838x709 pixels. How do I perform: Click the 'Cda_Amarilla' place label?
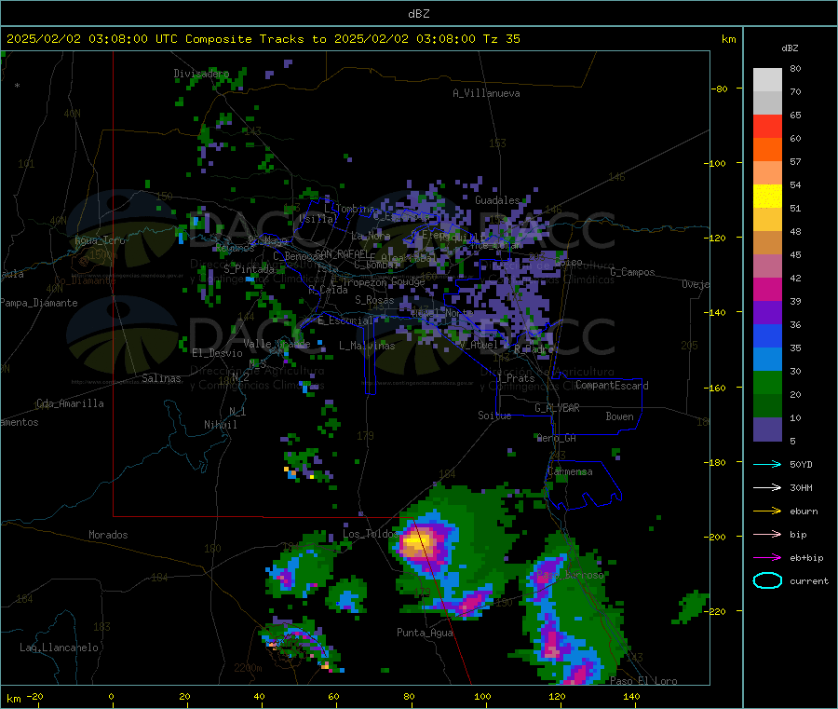[70, 403]
